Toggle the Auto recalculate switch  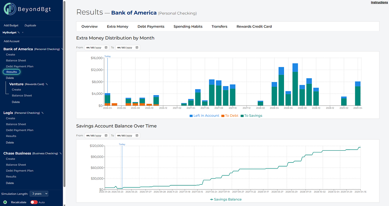pyautogui.click(x=34, y=202)
